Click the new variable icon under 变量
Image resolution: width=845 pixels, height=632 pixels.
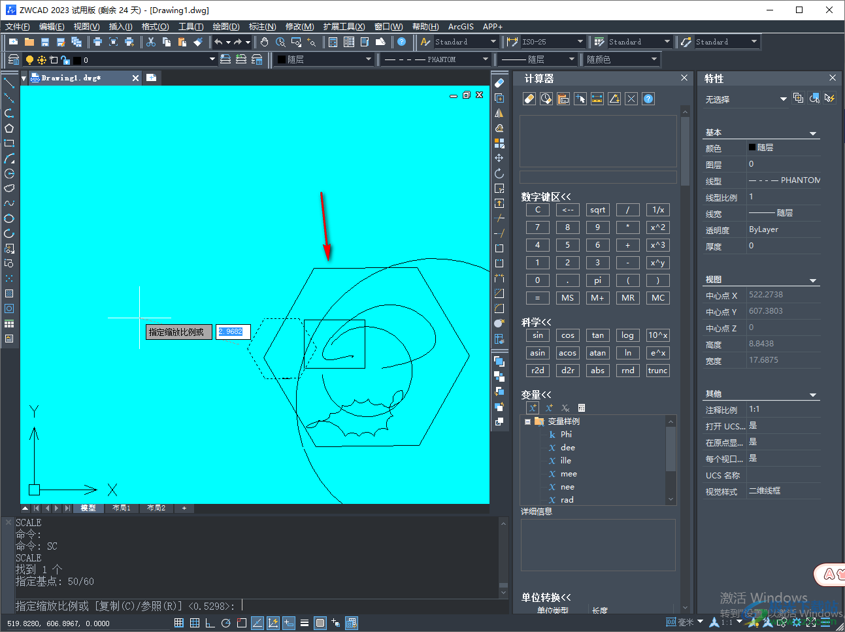pyautogui.click(x=533, y=408)
